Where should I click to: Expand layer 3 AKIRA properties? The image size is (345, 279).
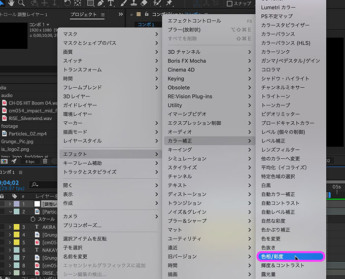pyautogui.click(x=10, y=227)
